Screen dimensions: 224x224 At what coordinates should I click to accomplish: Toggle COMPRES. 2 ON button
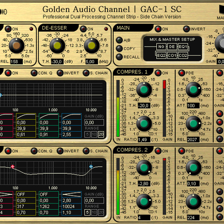158,151
